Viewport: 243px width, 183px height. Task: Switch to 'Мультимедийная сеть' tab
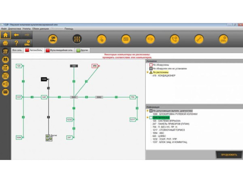pyautogui.click(x=60, y=50)
